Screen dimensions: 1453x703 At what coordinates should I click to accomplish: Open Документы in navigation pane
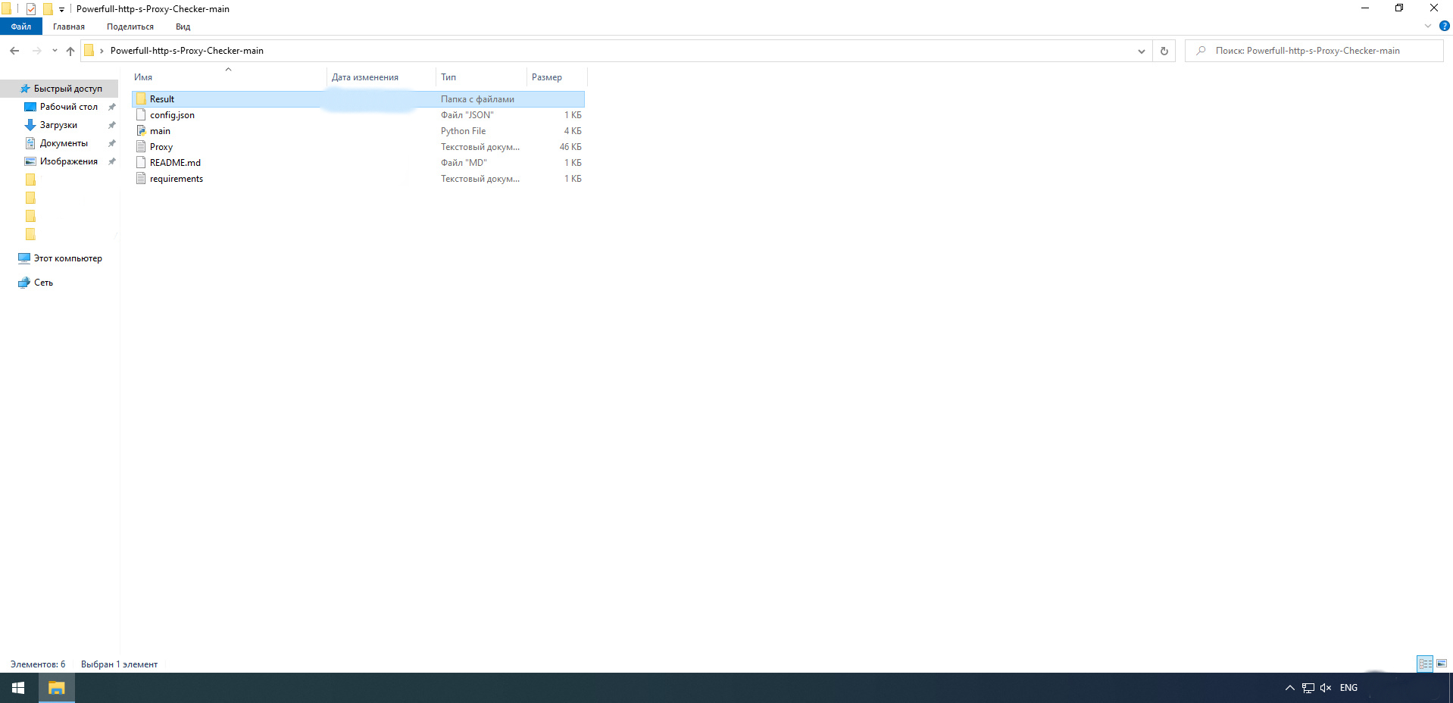tap(64, 143)
